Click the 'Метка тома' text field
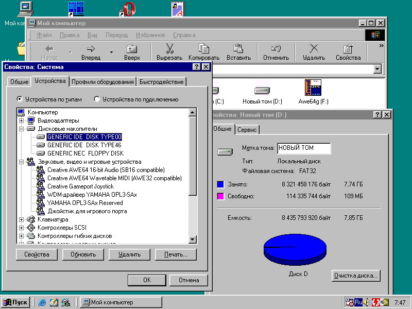This screenshot has width=412, height=309. click(303, 148)
